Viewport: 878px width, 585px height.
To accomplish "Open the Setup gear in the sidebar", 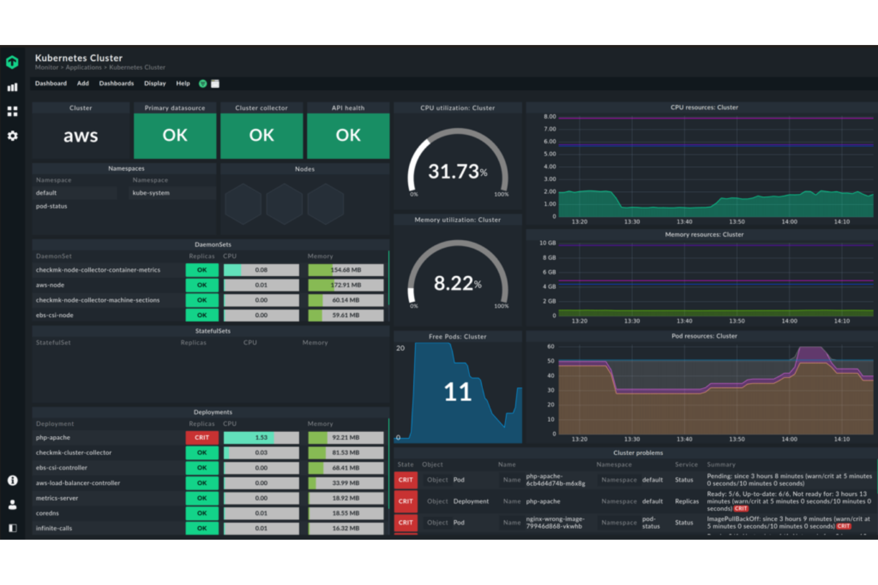I will [x=12, y=136].
